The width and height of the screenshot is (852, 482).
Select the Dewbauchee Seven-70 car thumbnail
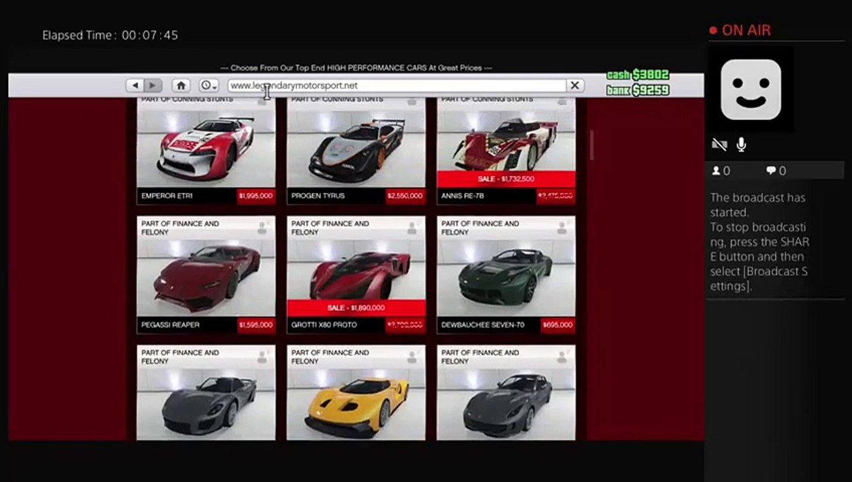pyautogui.click(x=506, y=276)
